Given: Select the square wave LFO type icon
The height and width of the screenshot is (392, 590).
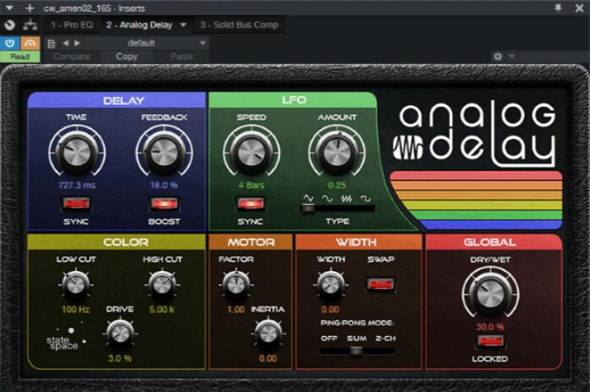Looking at the screenshot, I should coord(367,198).
